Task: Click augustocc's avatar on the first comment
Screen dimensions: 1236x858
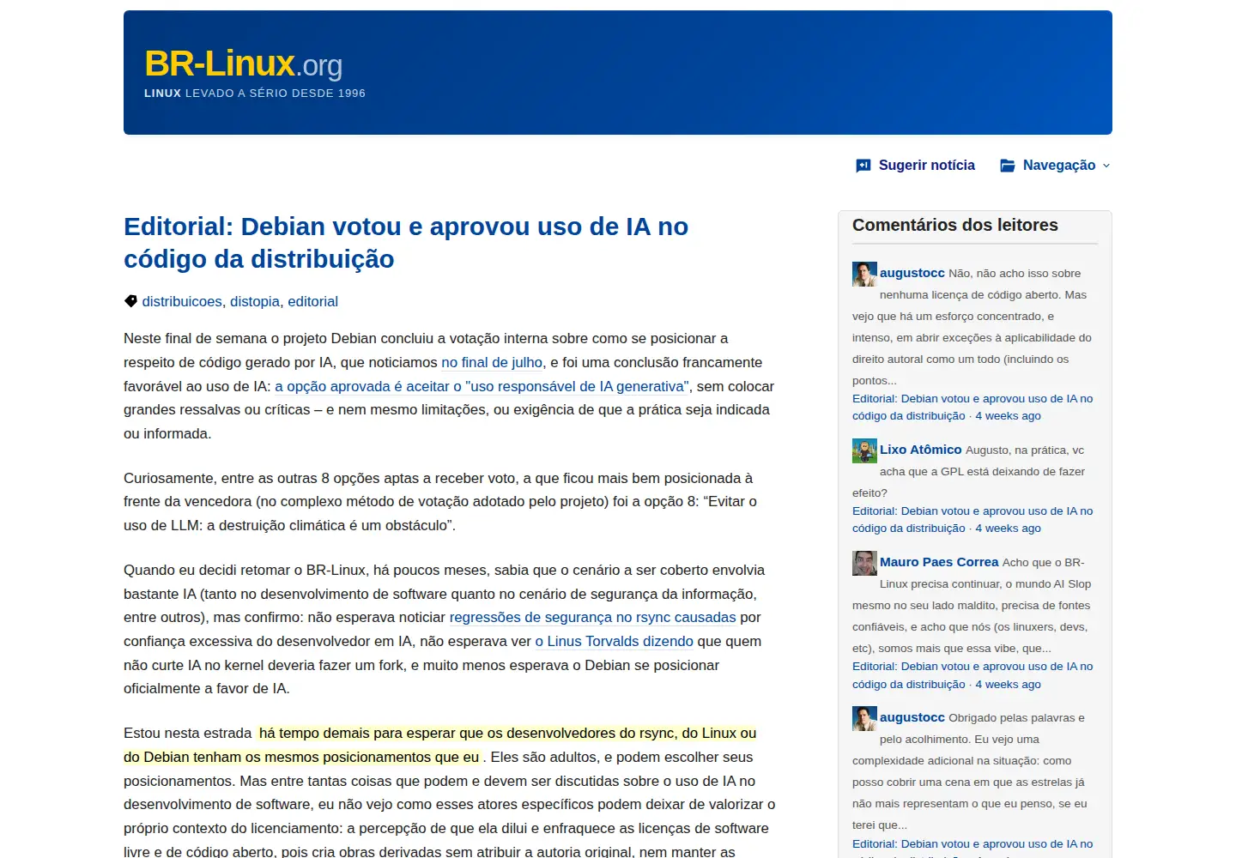Action: click(x=864, y=274)
